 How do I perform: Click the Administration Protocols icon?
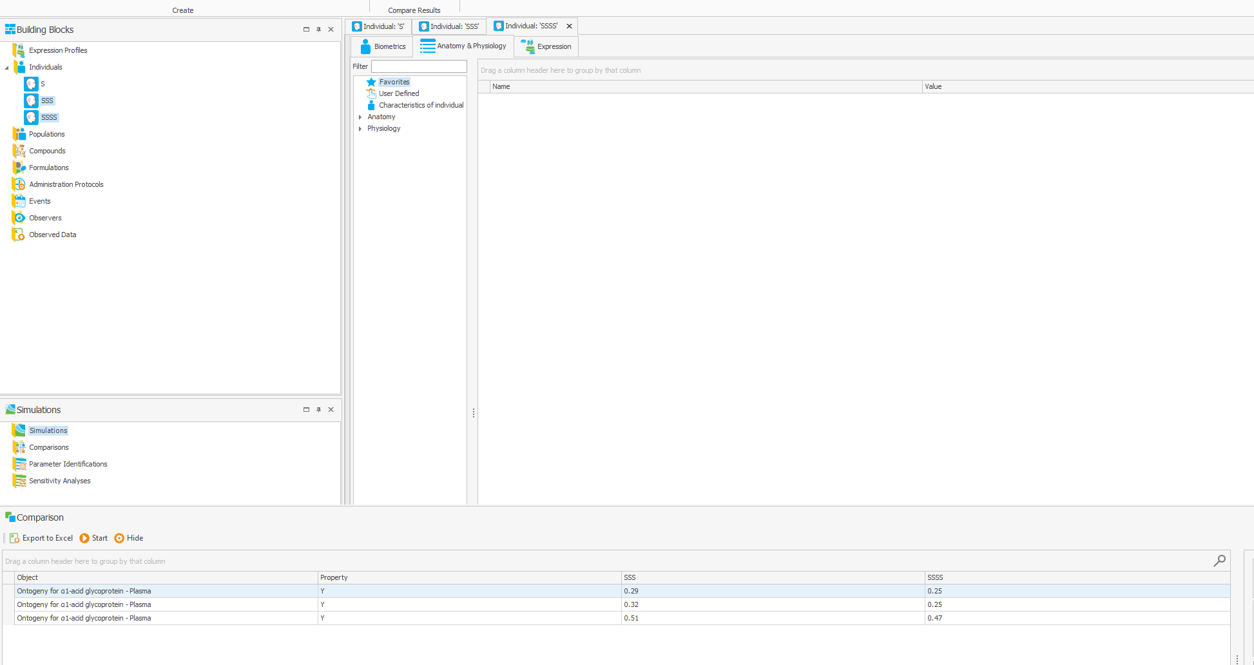[x=18, y=184]
